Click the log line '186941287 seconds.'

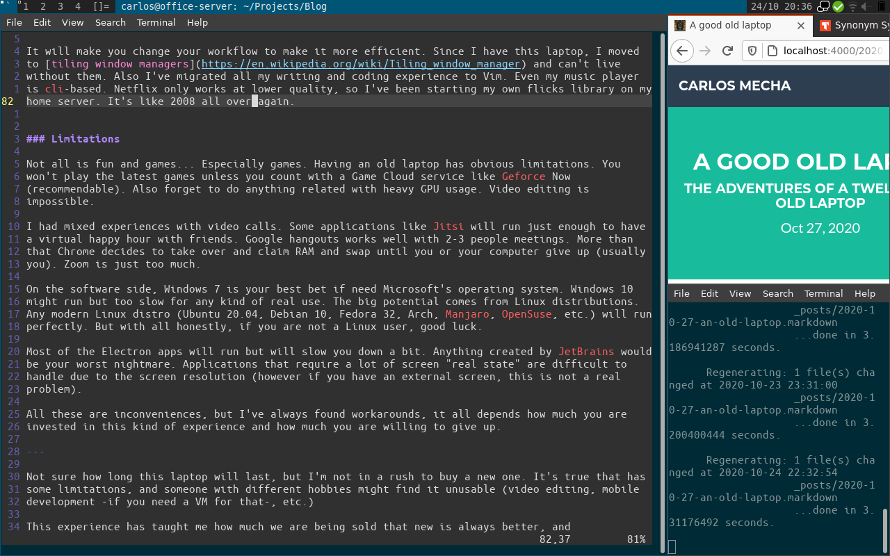[x=725, y=347]
